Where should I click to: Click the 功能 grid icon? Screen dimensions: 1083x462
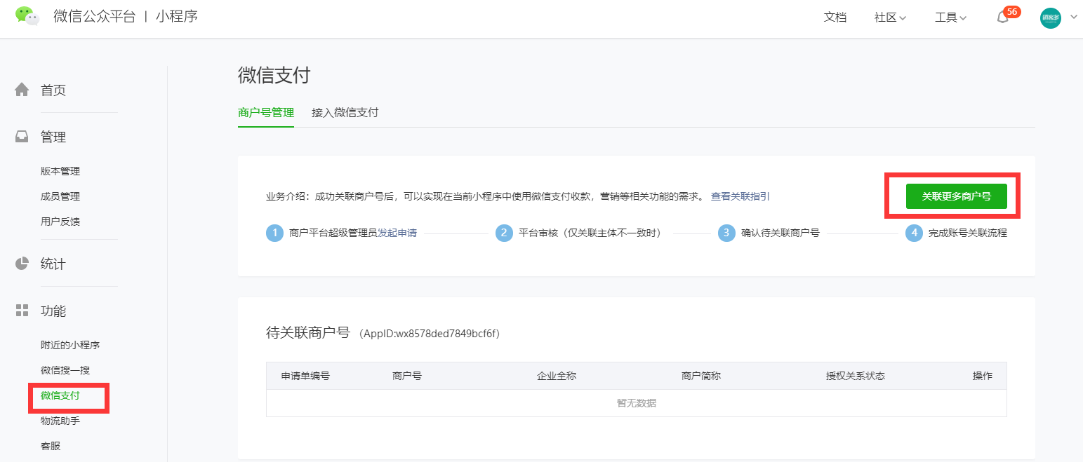point(22,311)
